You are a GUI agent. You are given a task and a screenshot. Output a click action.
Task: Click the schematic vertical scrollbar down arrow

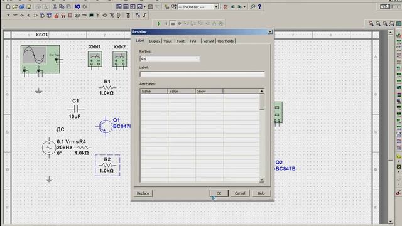coord(390,221)
